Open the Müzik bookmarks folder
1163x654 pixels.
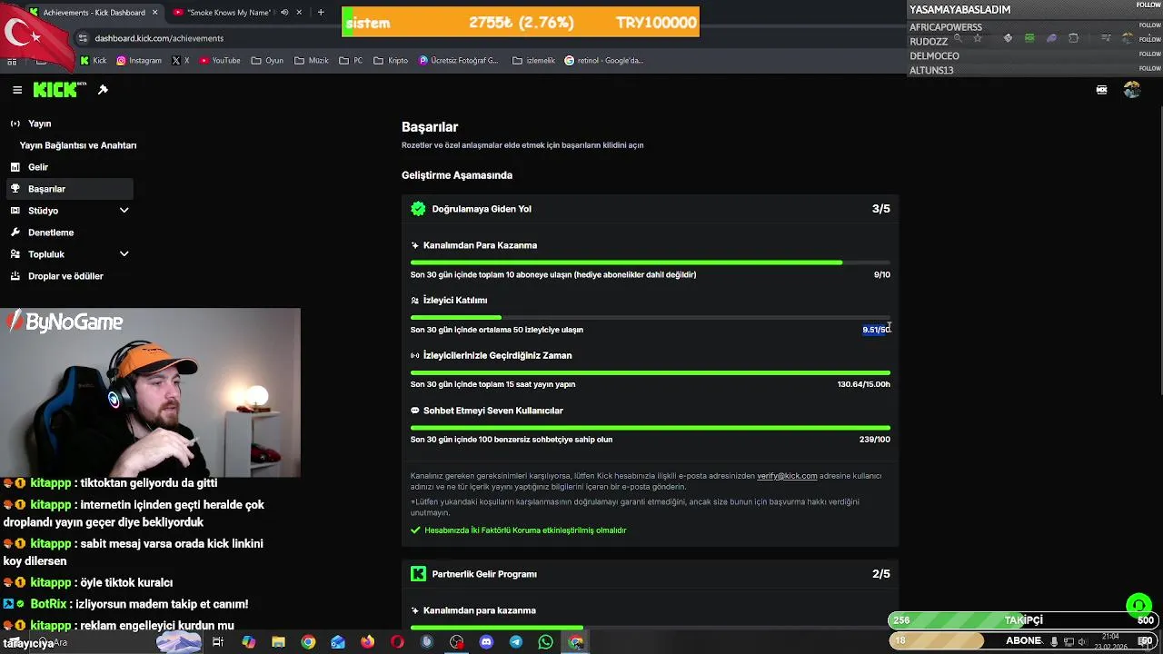coord(312,61)
